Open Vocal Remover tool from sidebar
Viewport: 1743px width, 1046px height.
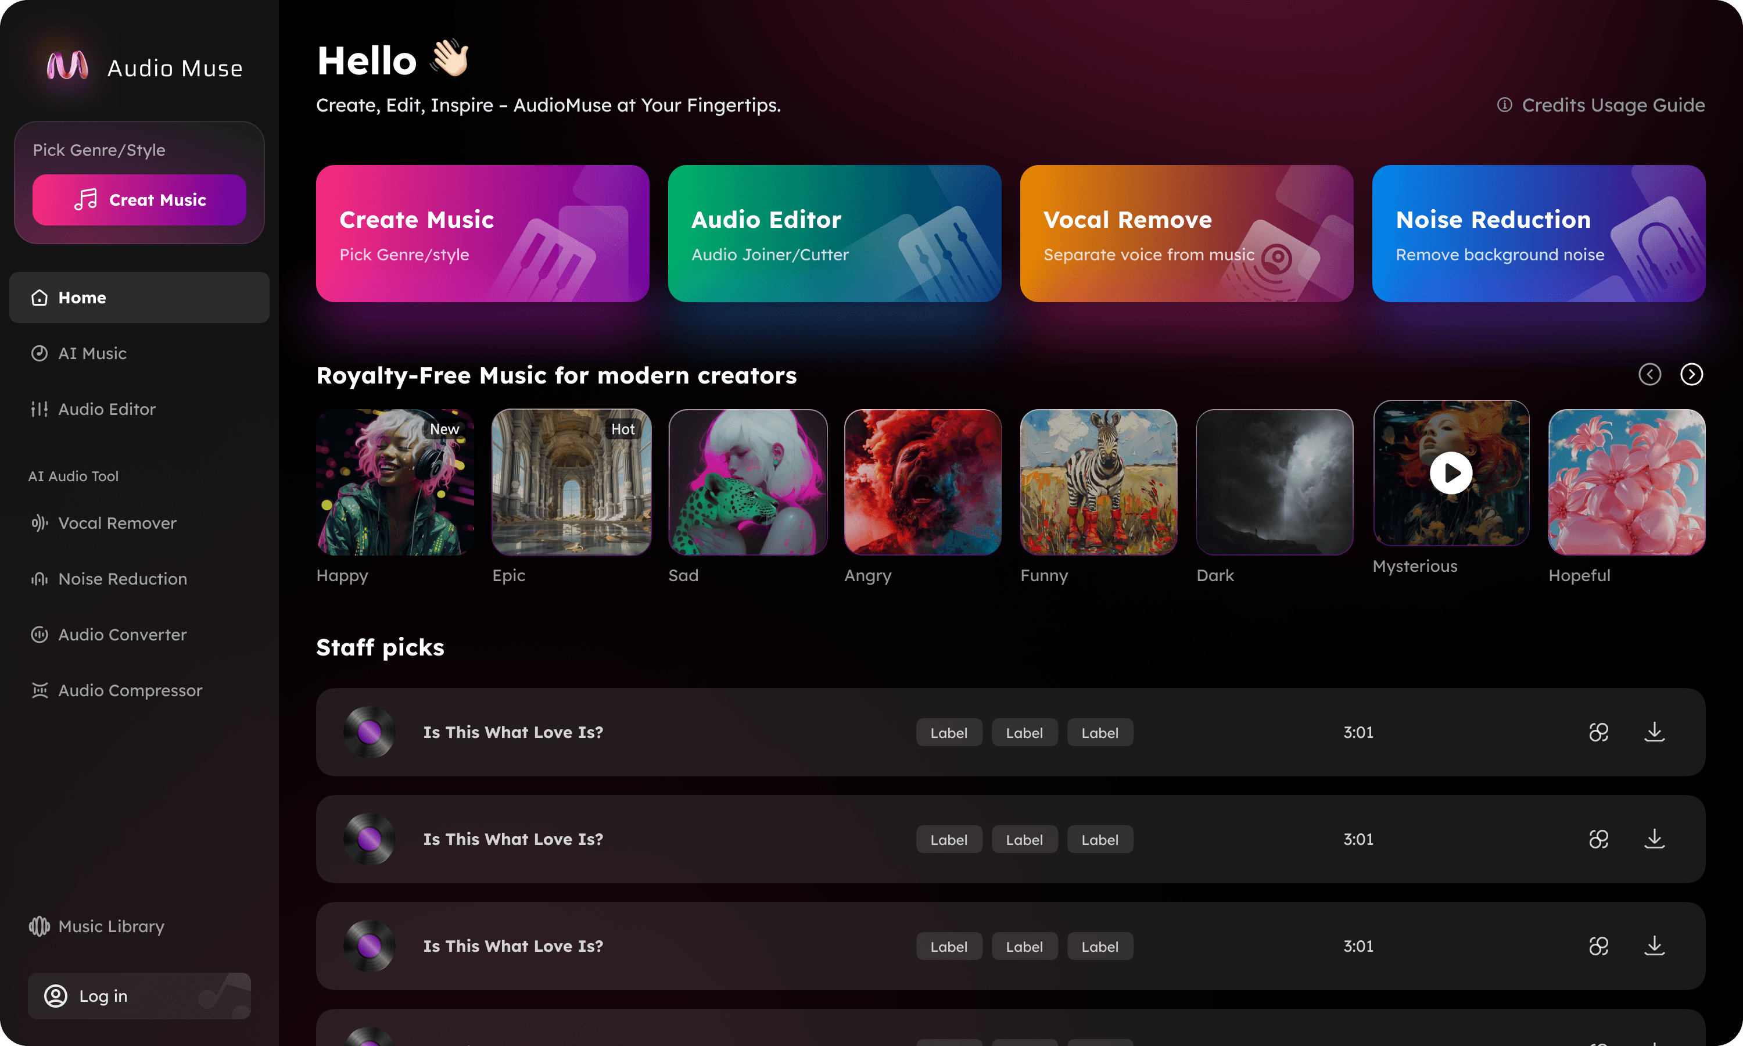point(117,523)
